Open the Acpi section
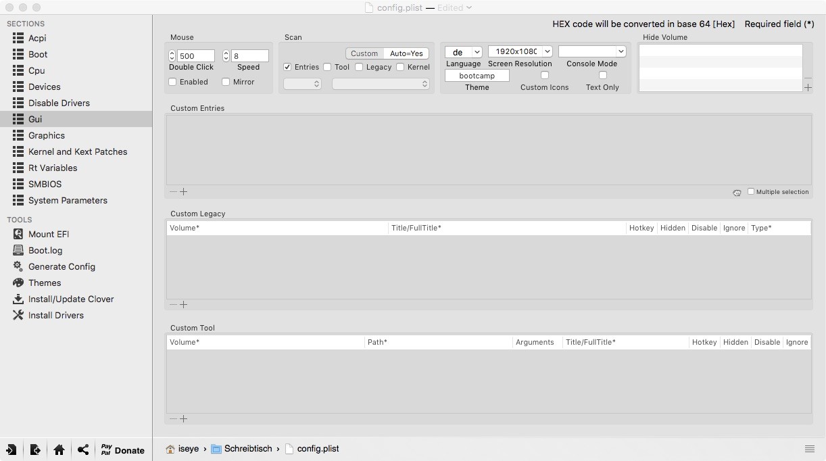Image resolution: width=826 pixels, height=461 pixels. tap(76, 38)
